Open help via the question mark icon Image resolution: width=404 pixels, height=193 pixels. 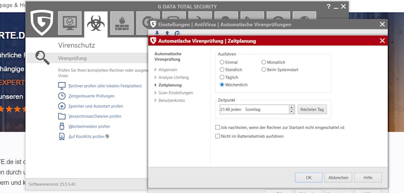tap(329, 7)
